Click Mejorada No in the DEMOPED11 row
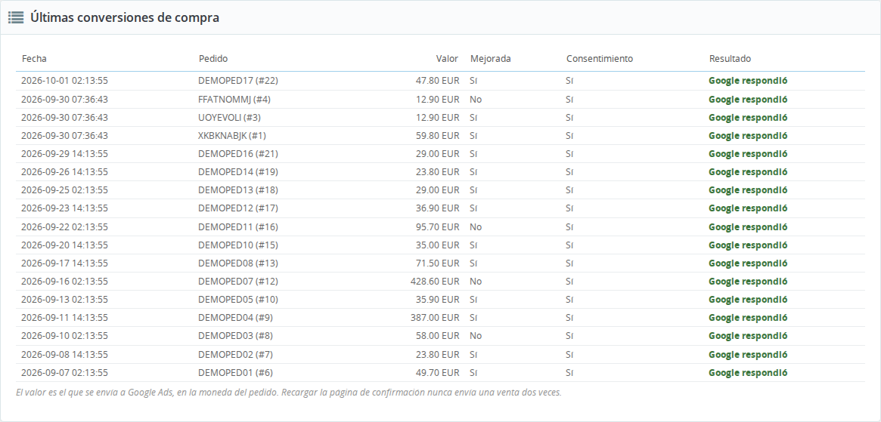Viewport: 881px width, 422px height. [x=476, y=226]
